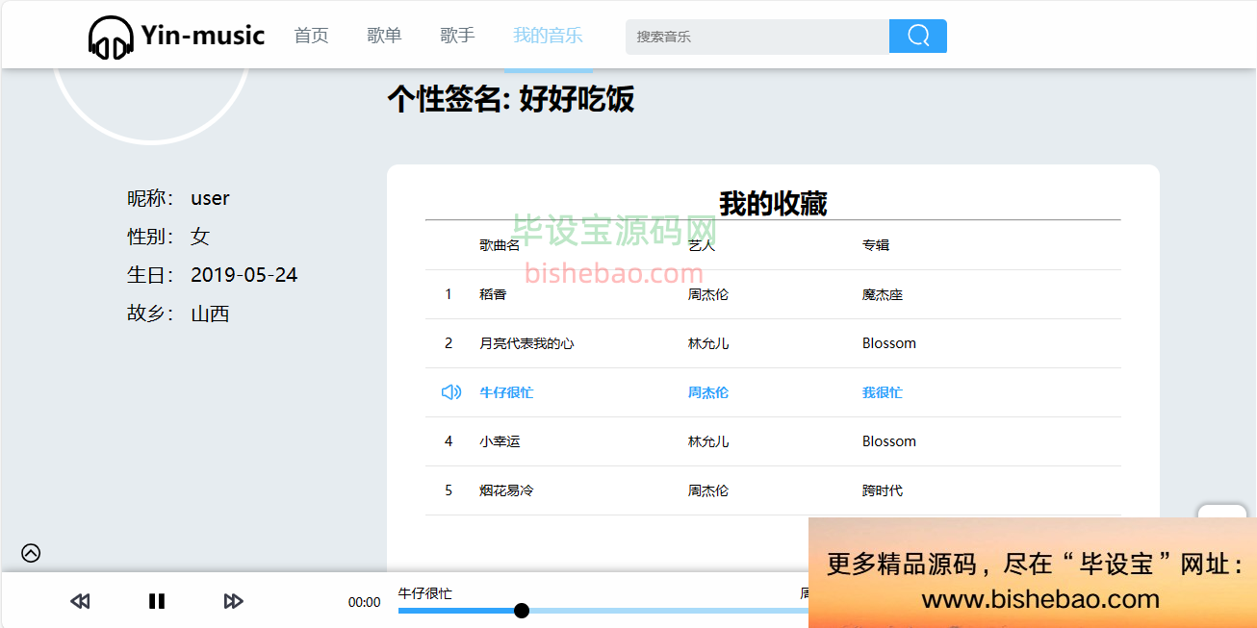Viewport: 1257px width, 628px height.
Task: Open the 歌手 tab
Action: click(x=457, y=36)
